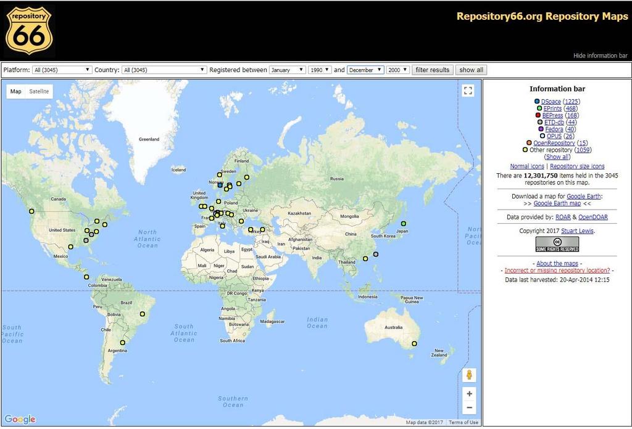Select the yellow marker in Australia
Image resolution: width=632 pixels, height=429 pixels.
click(414, 344)
